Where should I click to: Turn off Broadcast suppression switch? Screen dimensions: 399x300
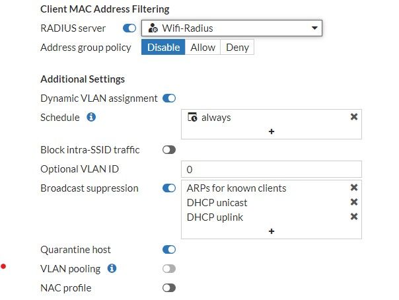point(169,188)
